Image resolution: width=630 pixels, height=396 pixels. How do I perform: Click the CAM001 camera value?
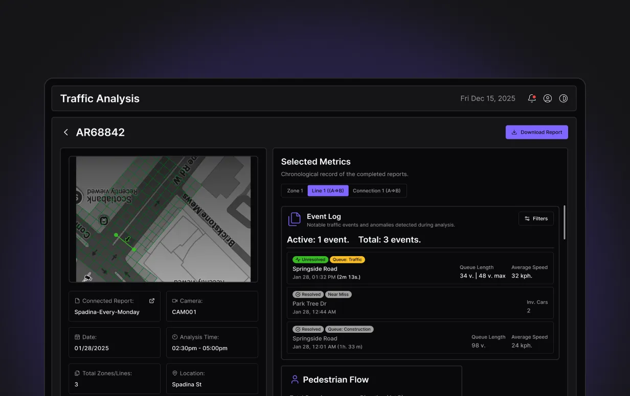tap(184, 312)
